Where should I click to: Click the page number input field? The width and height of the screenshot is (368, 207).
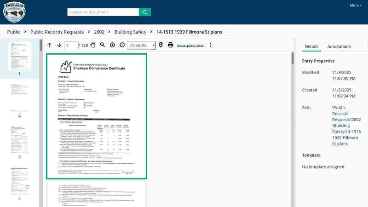pyautogui.click(x=71, y=45)
